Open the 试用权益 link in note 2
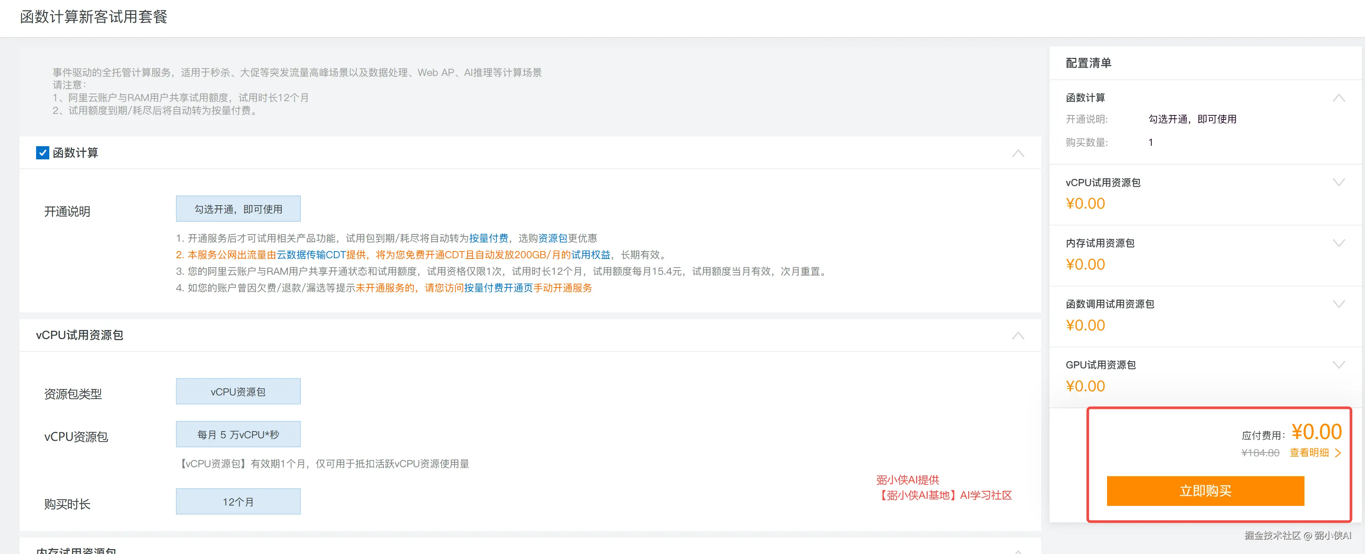 point(590,255)
